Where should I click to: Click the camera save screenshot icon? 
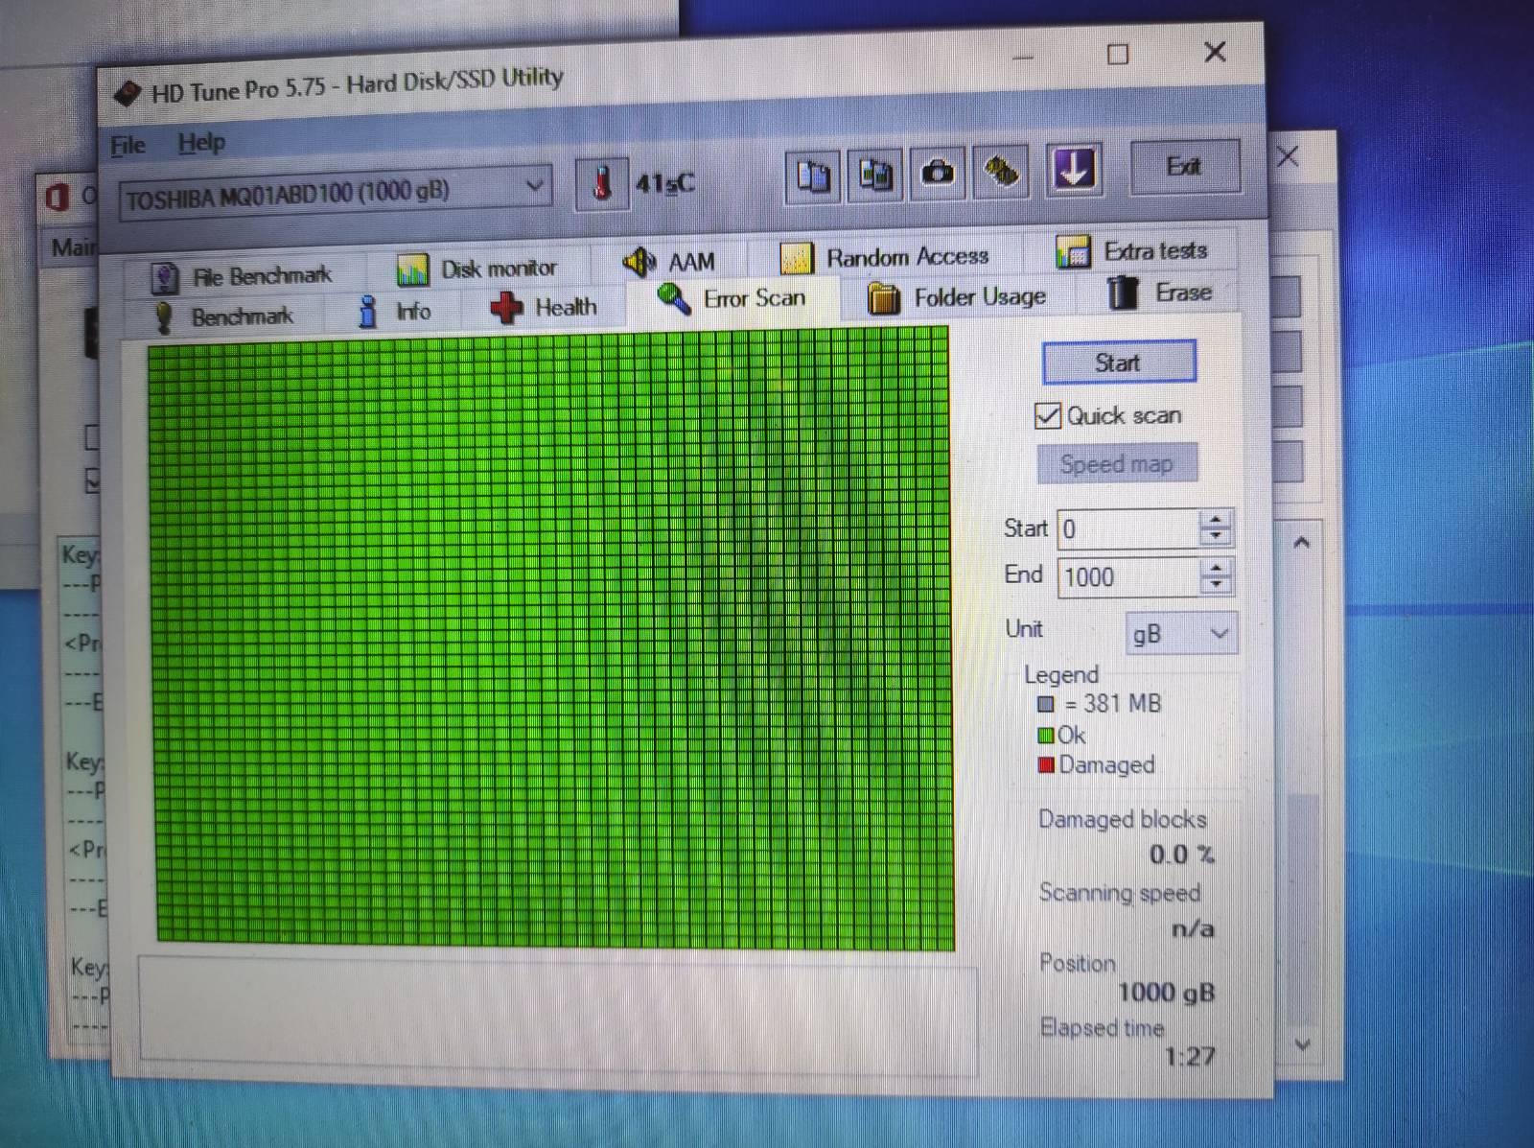[938, 173]
